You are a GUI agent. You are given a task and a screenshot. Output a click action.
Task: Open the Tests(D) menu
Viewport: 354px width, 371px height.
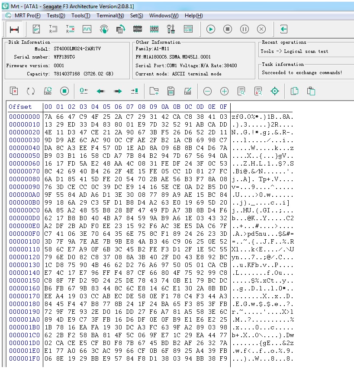coord(56,16)
